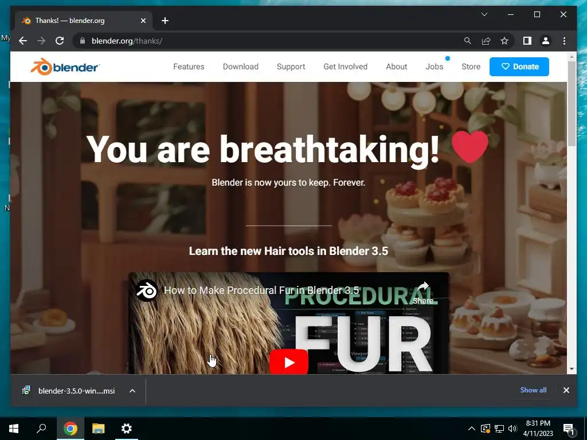Click the network icon in system tray
Image resolution: width=587 pixels, height=440 pixels.
point(499,429)
